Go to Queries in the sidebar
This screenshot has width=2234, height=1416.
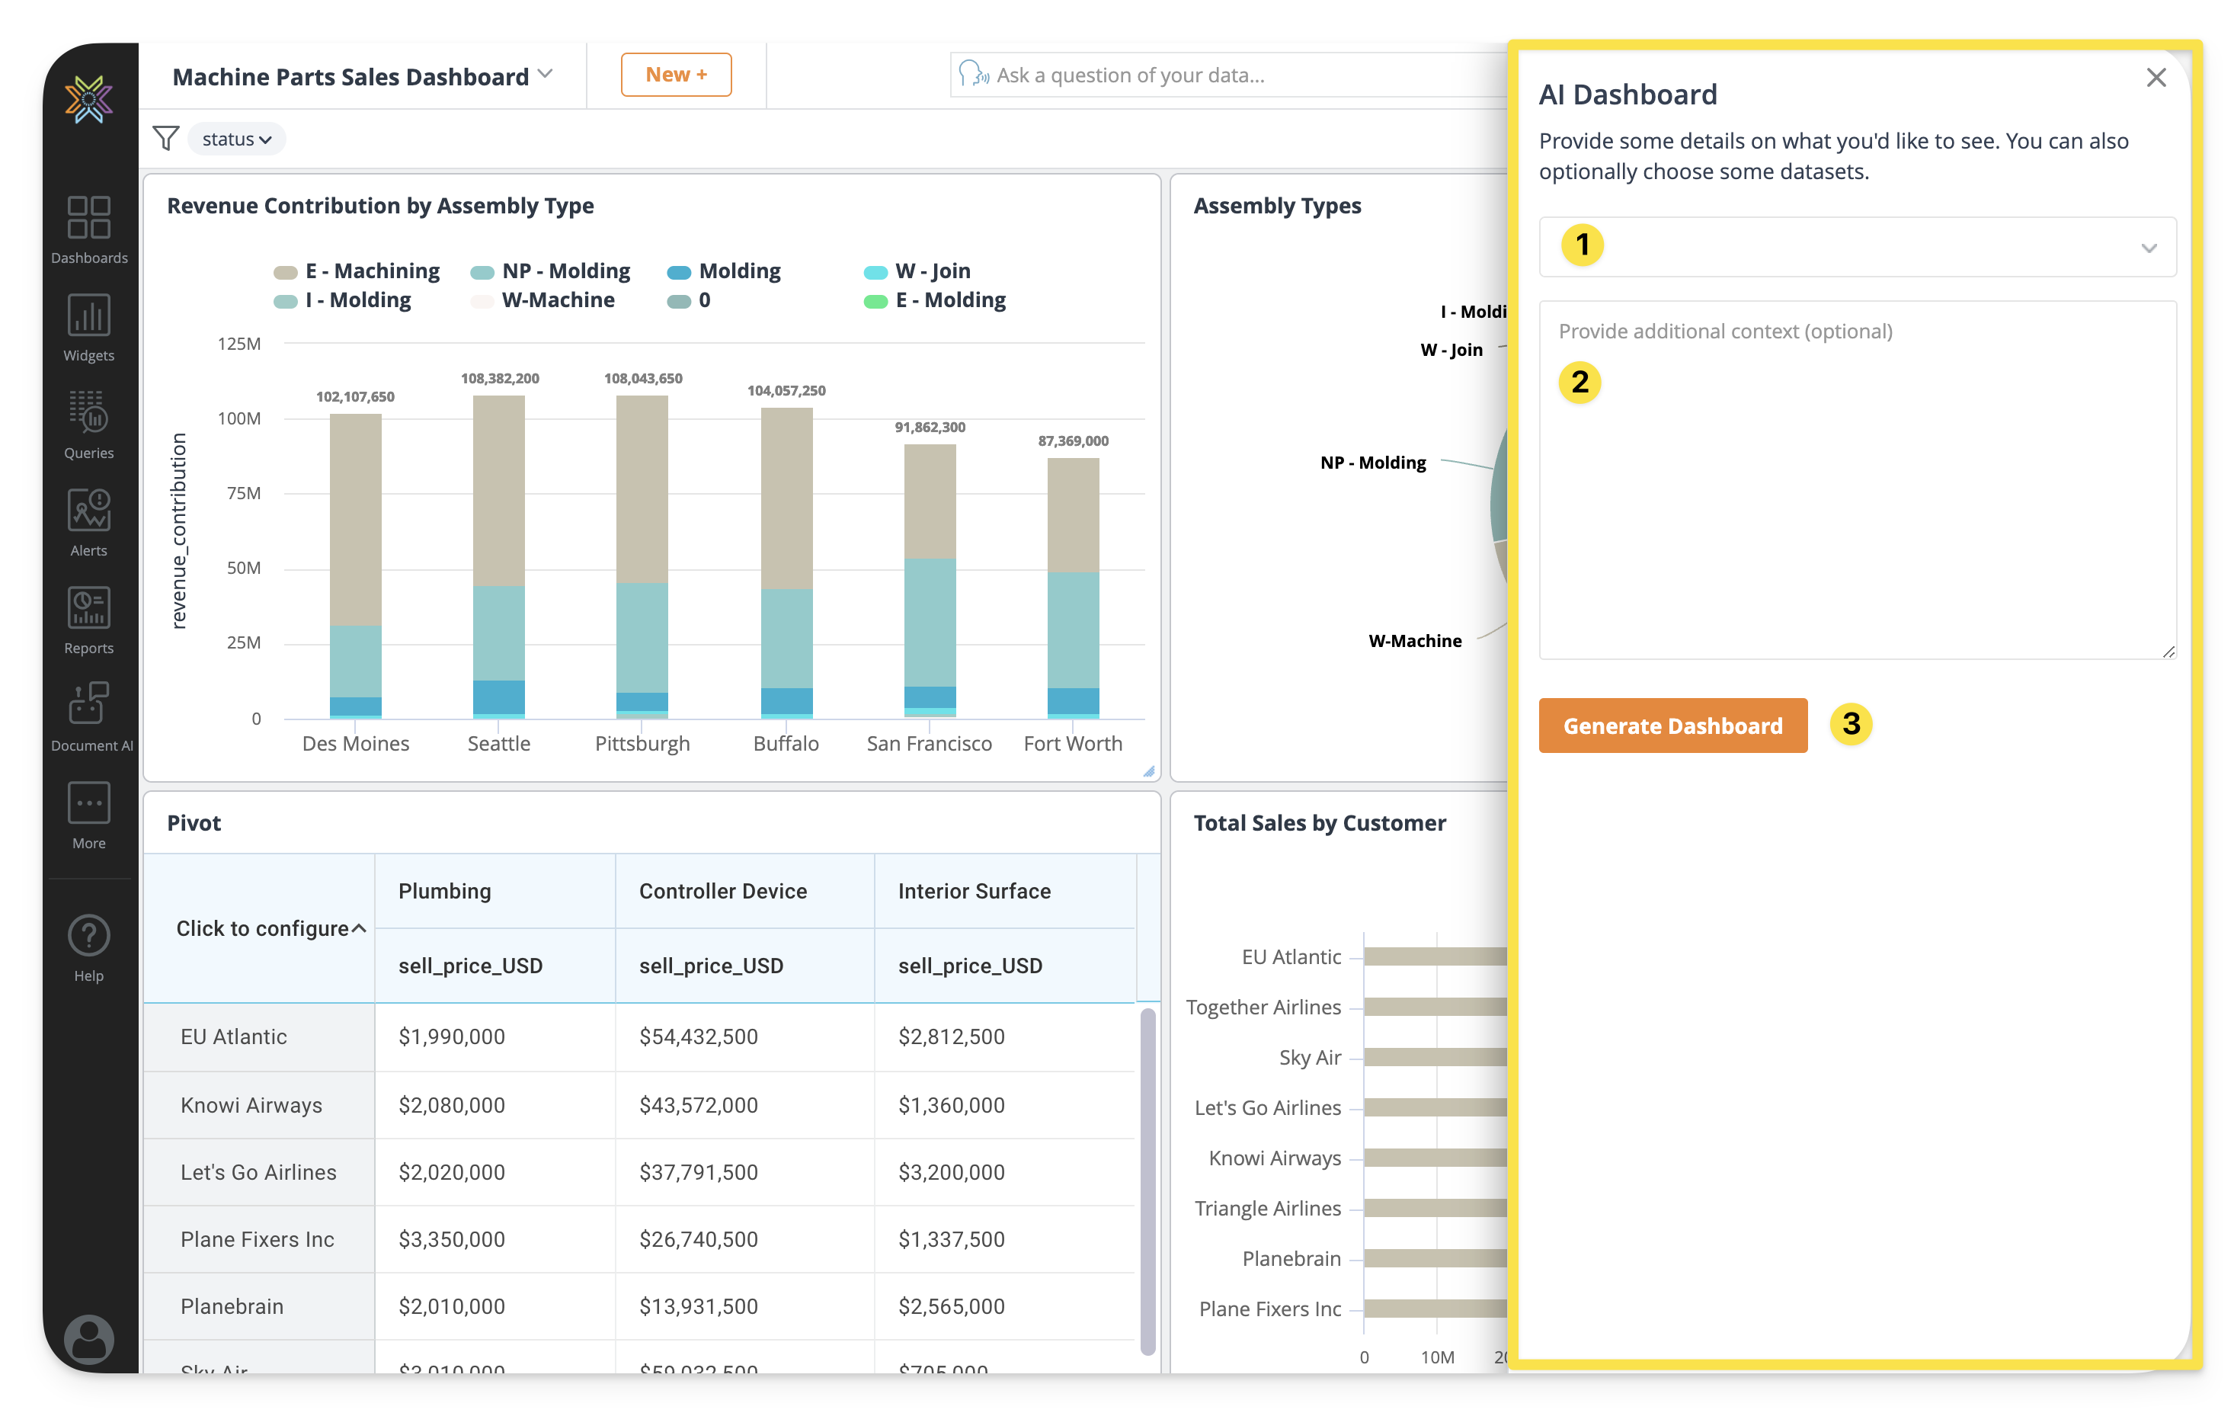(x=89, y=424)
